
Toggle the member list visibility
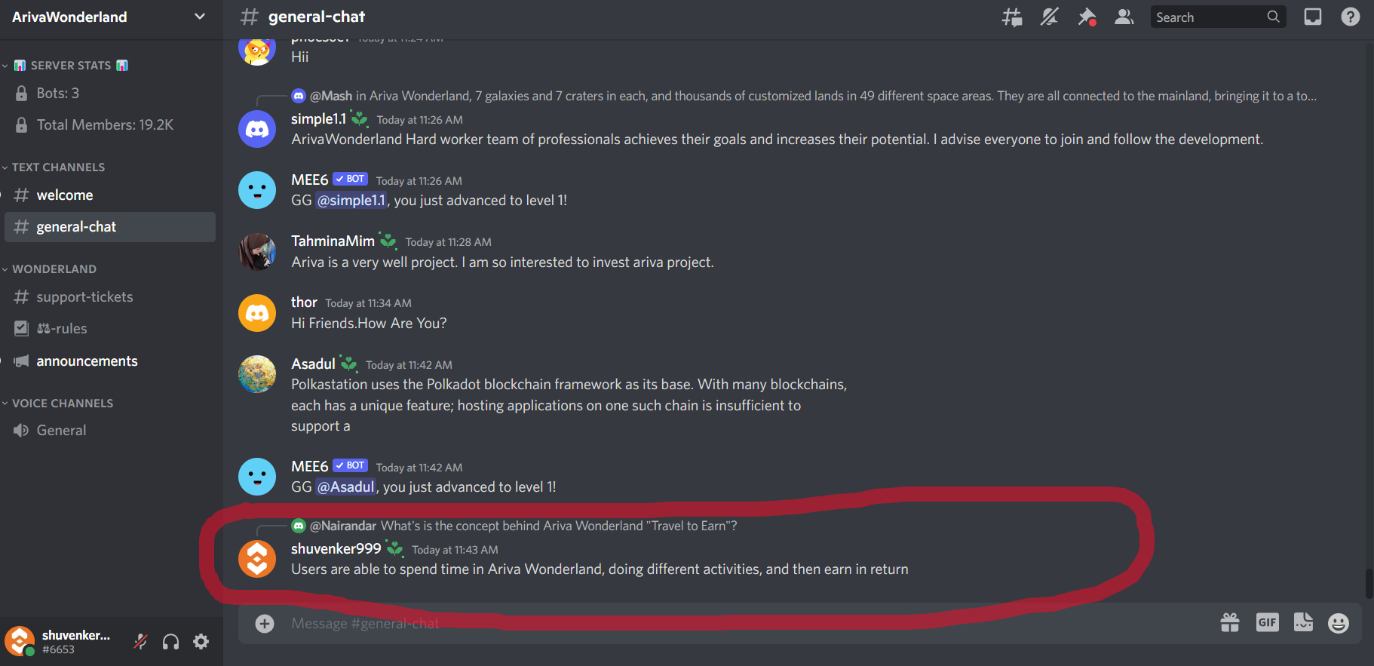click(x=1124, y=17)
